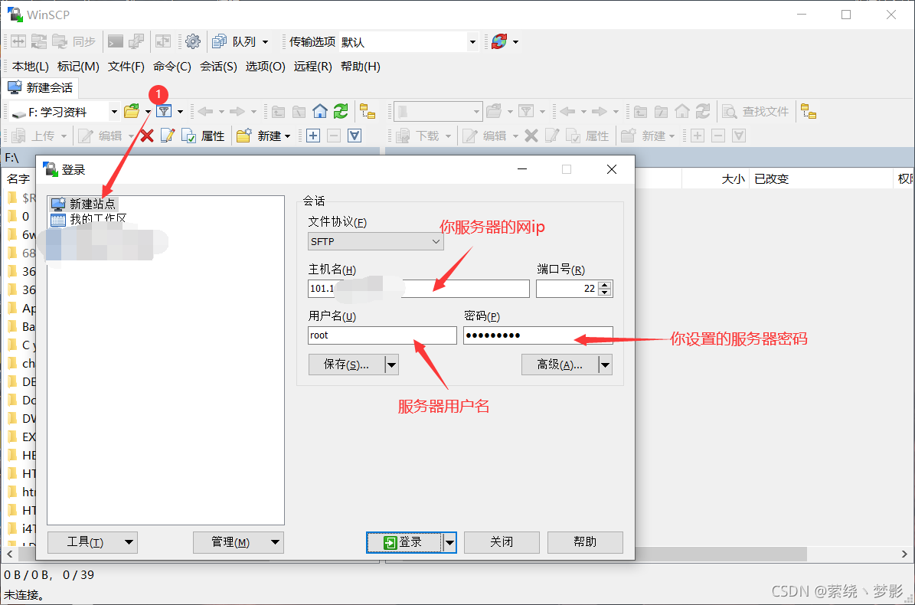915x605 pixels.
Task: Go forward in the local panel
Action: point(237,111)
